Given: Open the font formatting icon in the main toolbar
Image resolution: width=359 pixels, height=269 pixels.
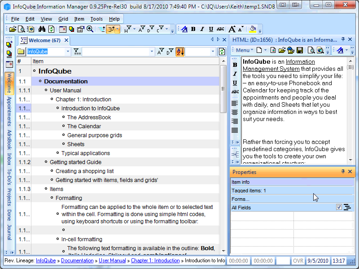Looking at the screenshot, I should (184, 29).
